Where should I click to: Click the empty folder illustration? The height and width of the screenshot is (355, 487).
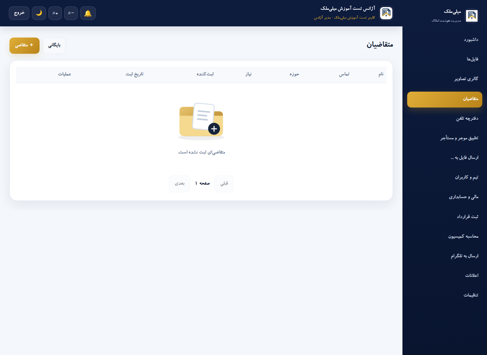click(x=201, y=121)
